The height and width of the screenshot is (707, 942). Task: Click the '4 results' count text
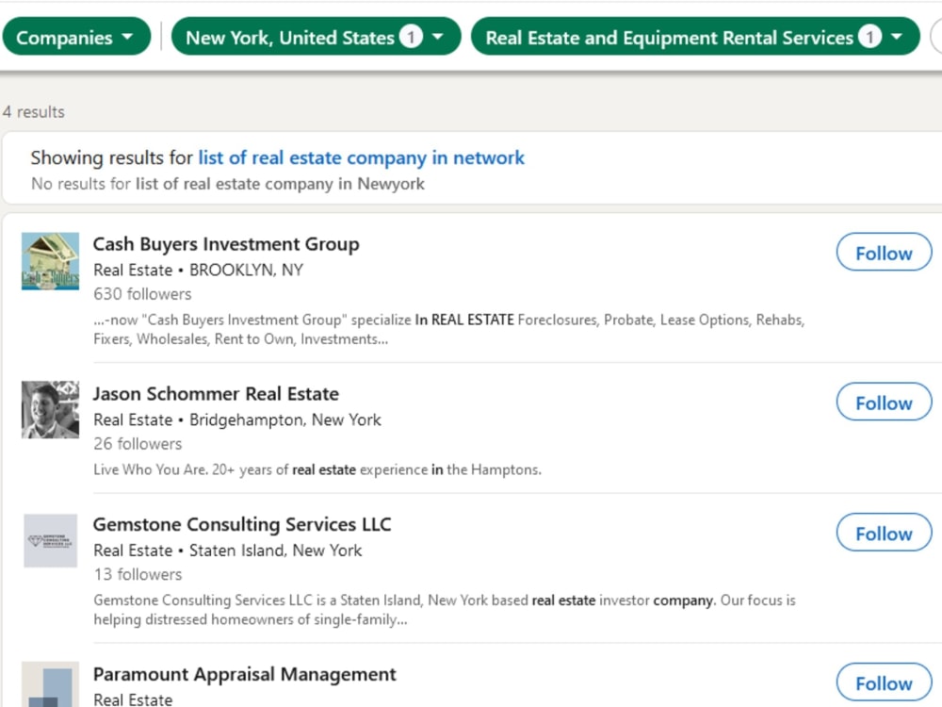click(34, 112)
